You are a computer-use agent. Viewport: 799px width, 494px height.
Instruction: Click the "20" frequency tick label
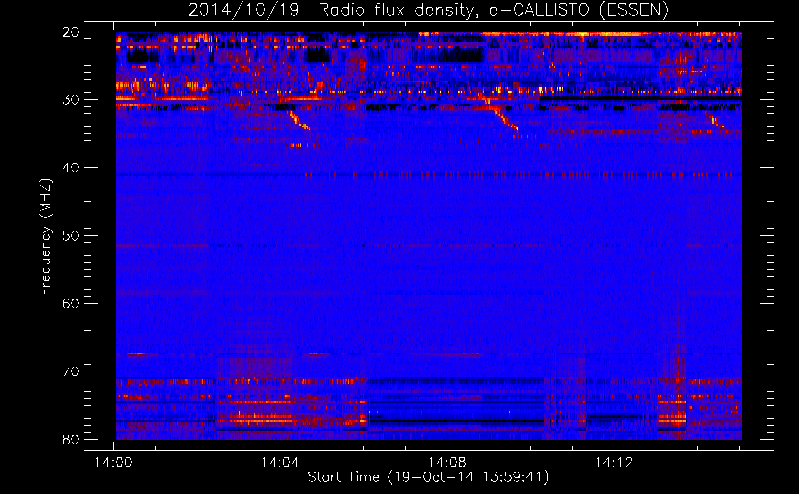(71, 32)
